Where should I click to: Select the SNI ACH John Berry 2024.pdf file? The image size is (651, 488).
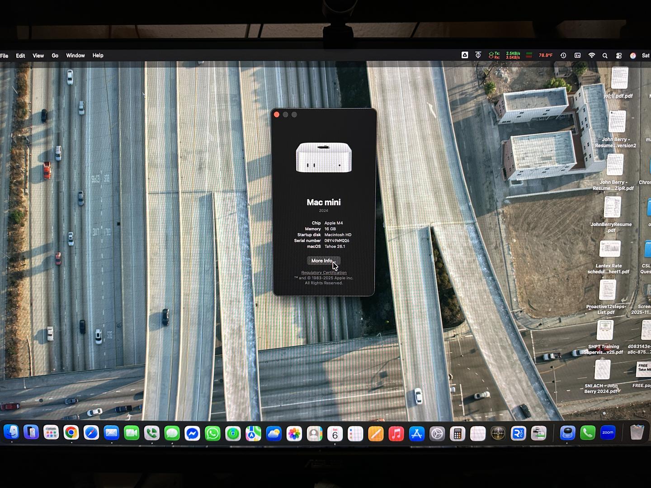[601, 376]
